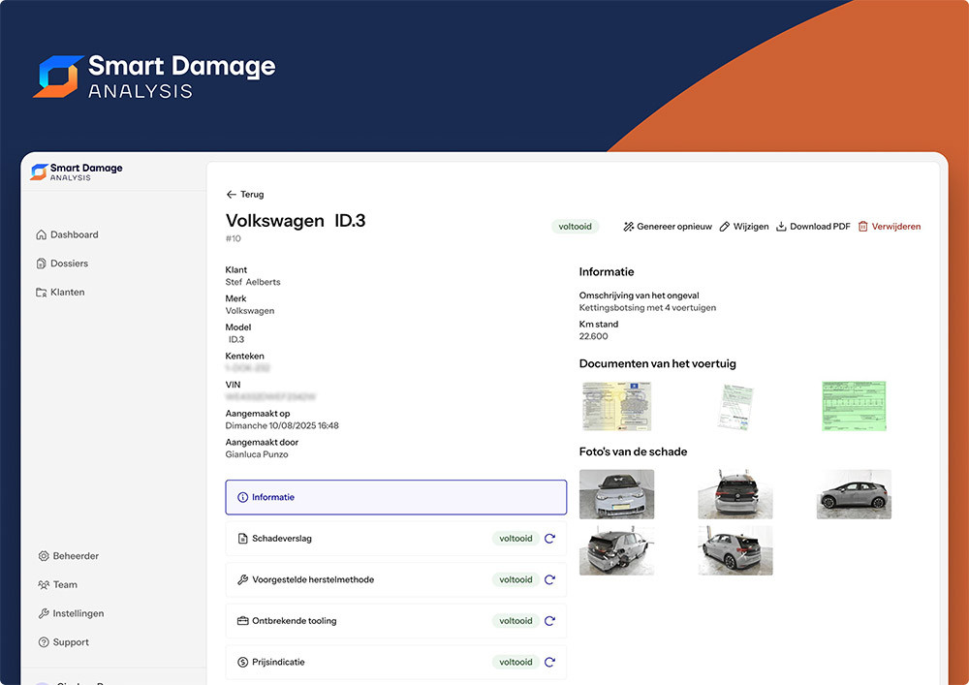Click the back arrow next to Terug
Screen dimensions: 969x685
232,195
